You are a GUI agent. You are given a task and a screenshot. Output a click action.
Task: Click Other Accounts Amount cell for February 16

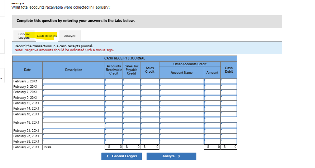pos(212,114)
